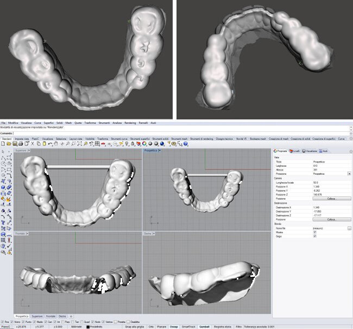The height and width of the screenshot is (329, 353).
Task: Open the Trasforma menu in menu bar
Action: [90, 123]
